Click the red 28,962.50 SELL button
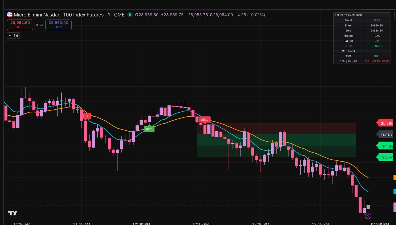This screenshot has width=396, height=225. 20,25
